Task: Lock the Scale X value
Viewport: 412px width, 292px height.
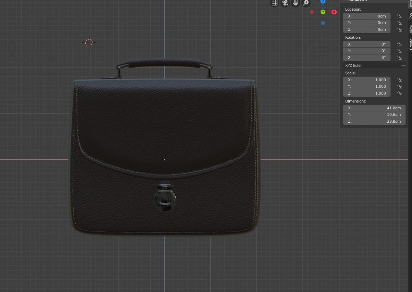Action: 399,80
